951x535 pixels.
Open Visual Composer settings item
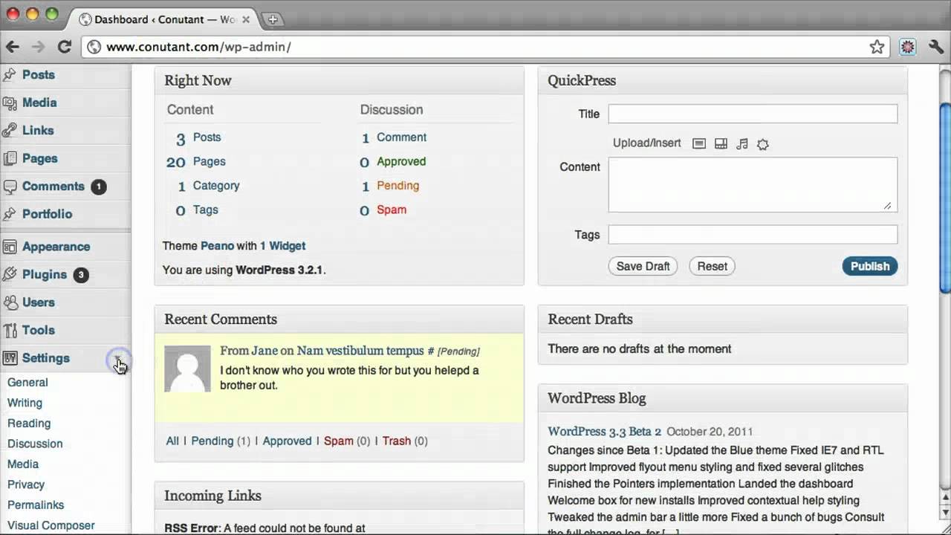point(51,525)
